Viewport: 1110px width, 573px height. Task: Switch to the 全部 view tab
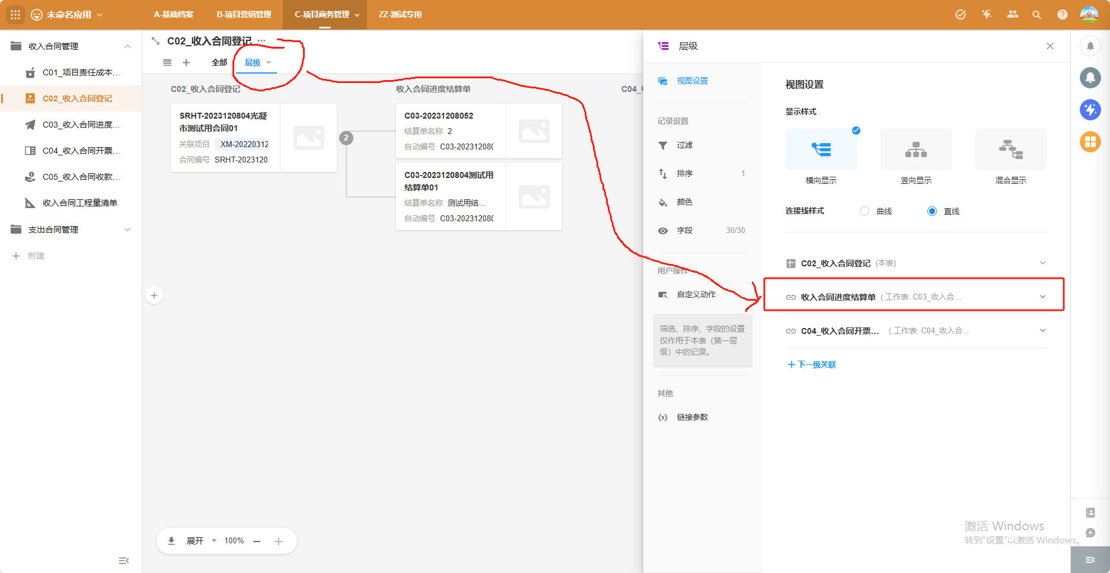pos(219,62)
